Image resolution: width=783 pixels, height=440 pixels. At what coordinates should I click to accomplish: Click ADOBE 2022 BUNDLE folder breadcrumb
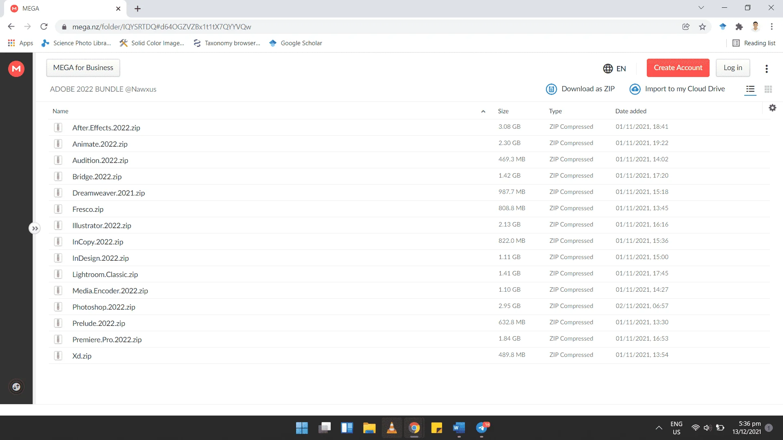click(103, 89)
